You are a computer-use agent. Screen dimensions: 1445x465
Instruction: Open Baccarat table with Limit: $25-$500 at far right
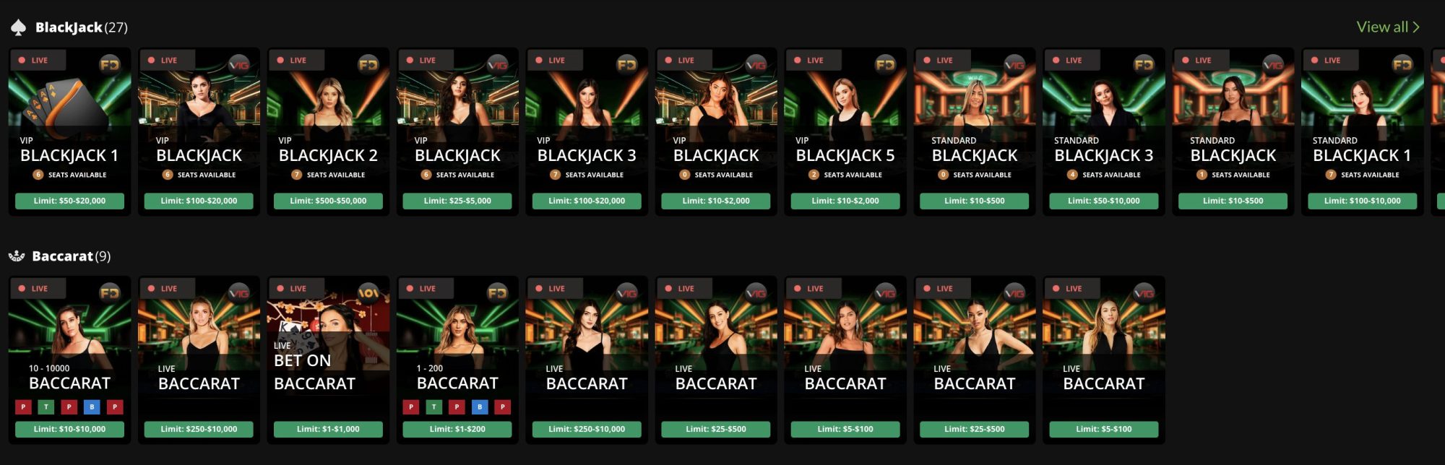974,358
